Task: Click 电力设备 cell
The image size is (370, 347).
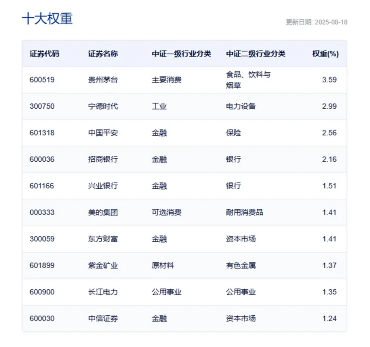Action: pyautogui.click(x=241, y=106)
